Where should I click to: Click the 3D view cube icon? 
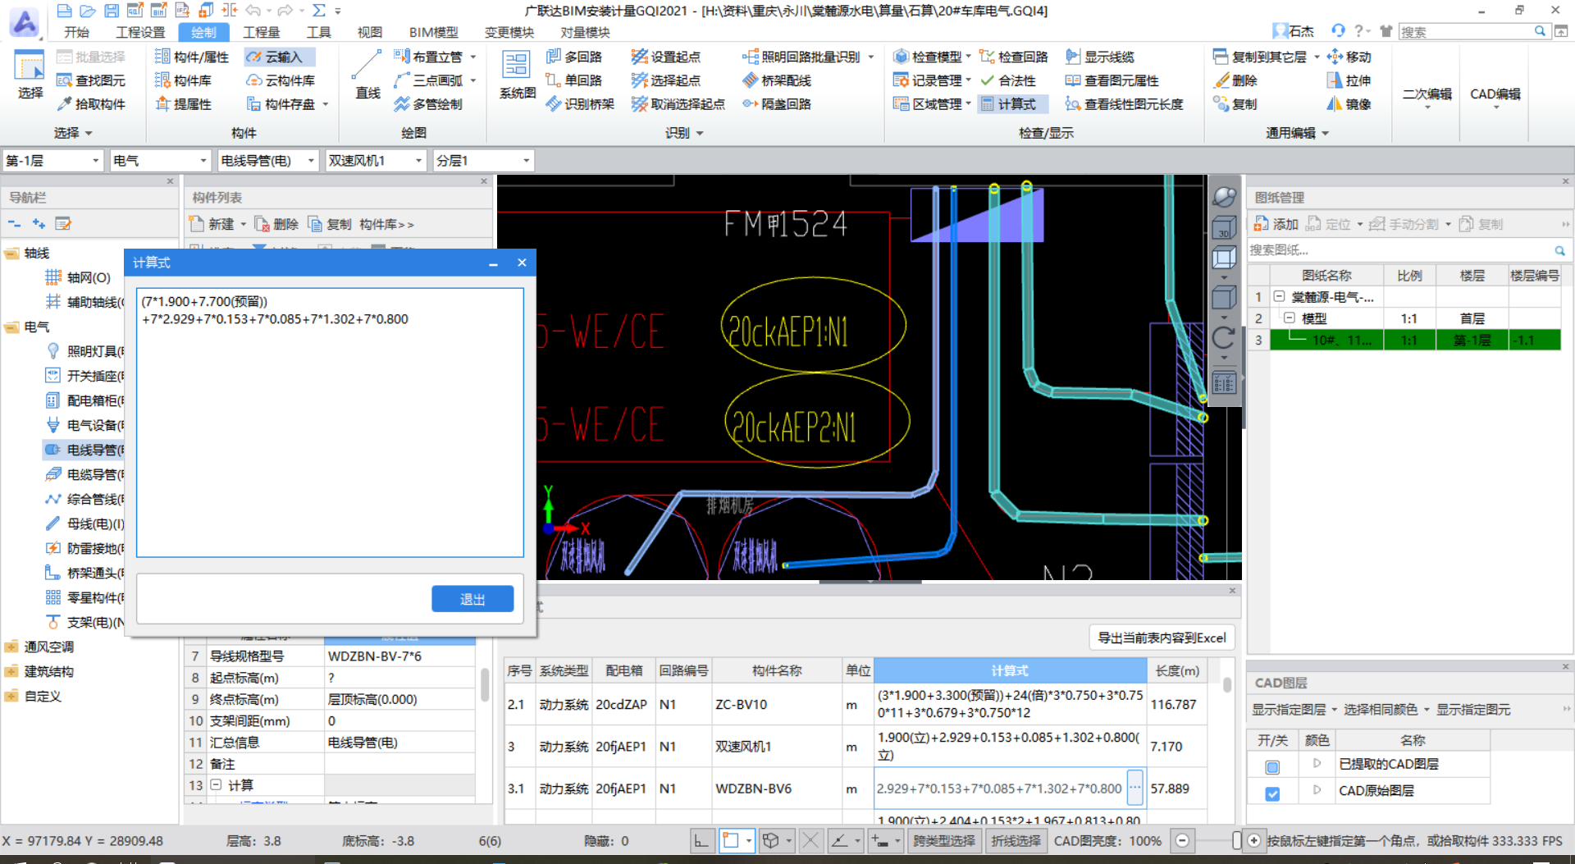click(1224, 227)
